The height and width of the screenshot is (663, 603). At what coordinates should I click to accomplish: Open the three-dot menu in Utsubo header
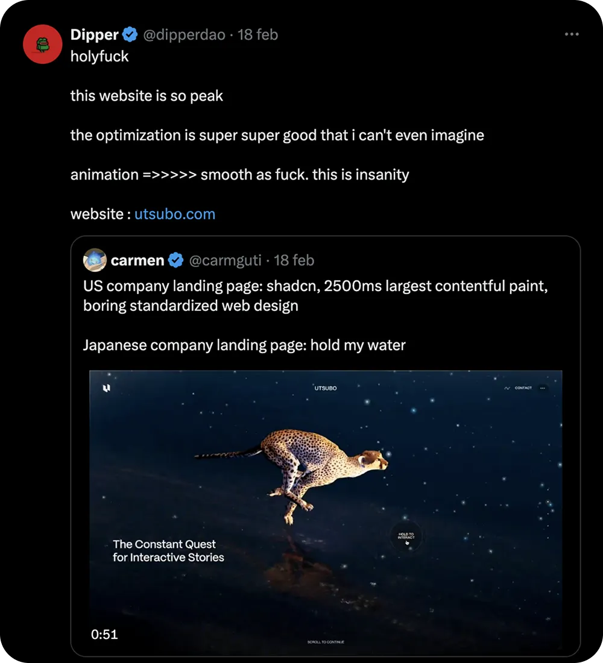pyautogui.click(x=542, y=388)
